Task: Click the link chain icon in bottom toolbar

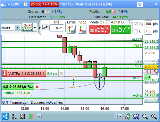Action: [14, 117]
